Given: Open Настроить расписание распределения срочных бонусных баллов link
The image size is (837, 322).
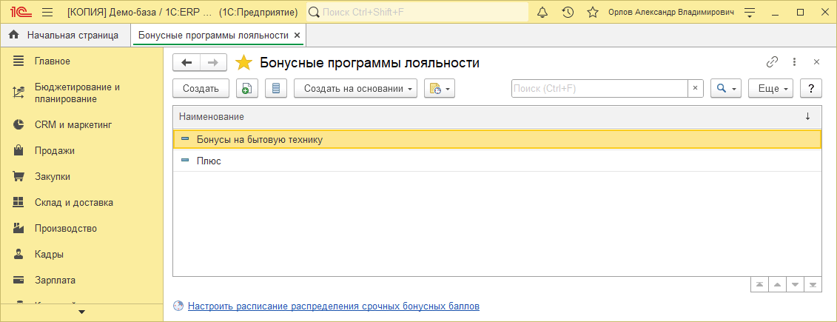Looking at the screenshot, I should pyautogui.click(x=333, y=306).
